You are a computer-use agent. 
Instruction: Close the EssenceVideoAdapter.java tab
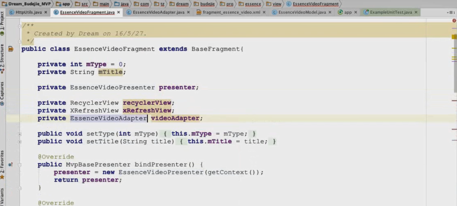click(x=188, y=12)
